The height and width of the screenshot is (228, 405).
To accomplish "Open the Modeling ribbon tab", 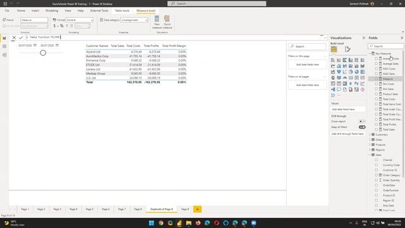I will (x=52, y=11).
